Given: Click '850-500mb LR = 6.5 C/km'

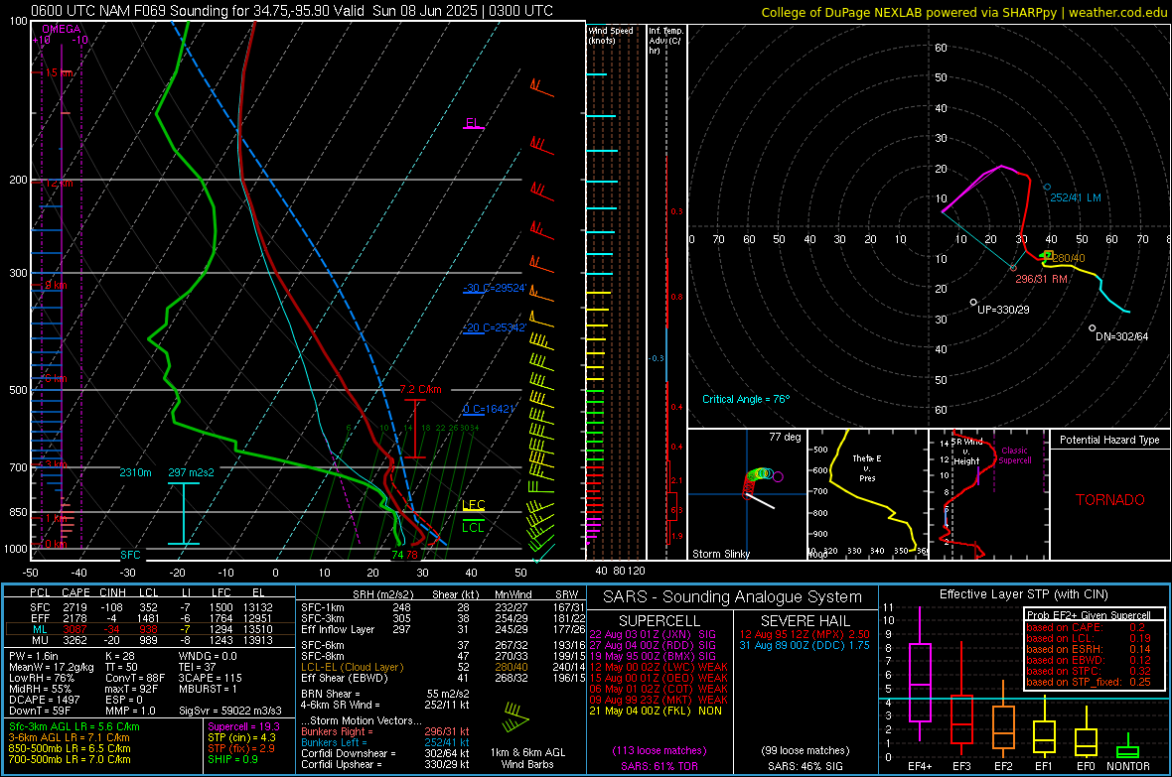Looking at the screenshot, I should click(x=70, y=748).
